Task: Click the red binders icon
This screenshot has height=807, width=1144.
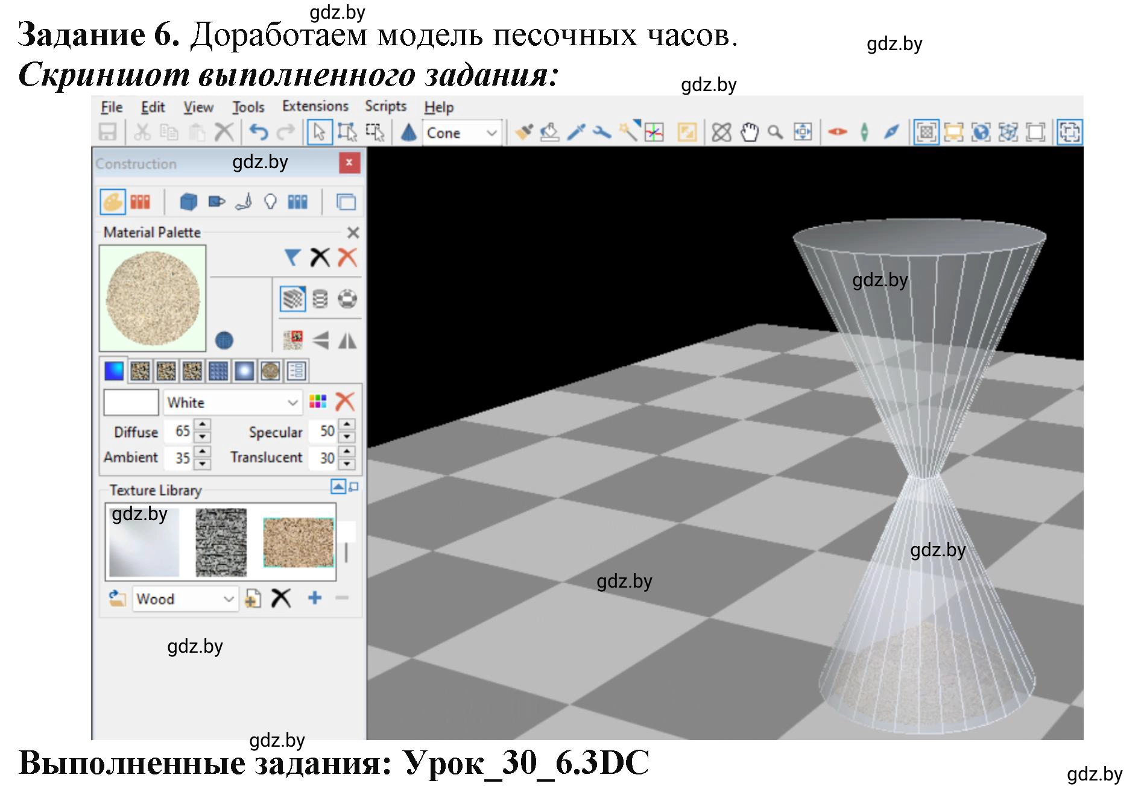Action: click(x=140, y=202)
